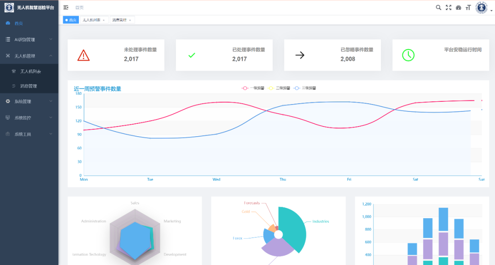Switch to the 消息管理 page tab
Screen dimensions: 495x265
pyautogui.click(x=122, y=20)
